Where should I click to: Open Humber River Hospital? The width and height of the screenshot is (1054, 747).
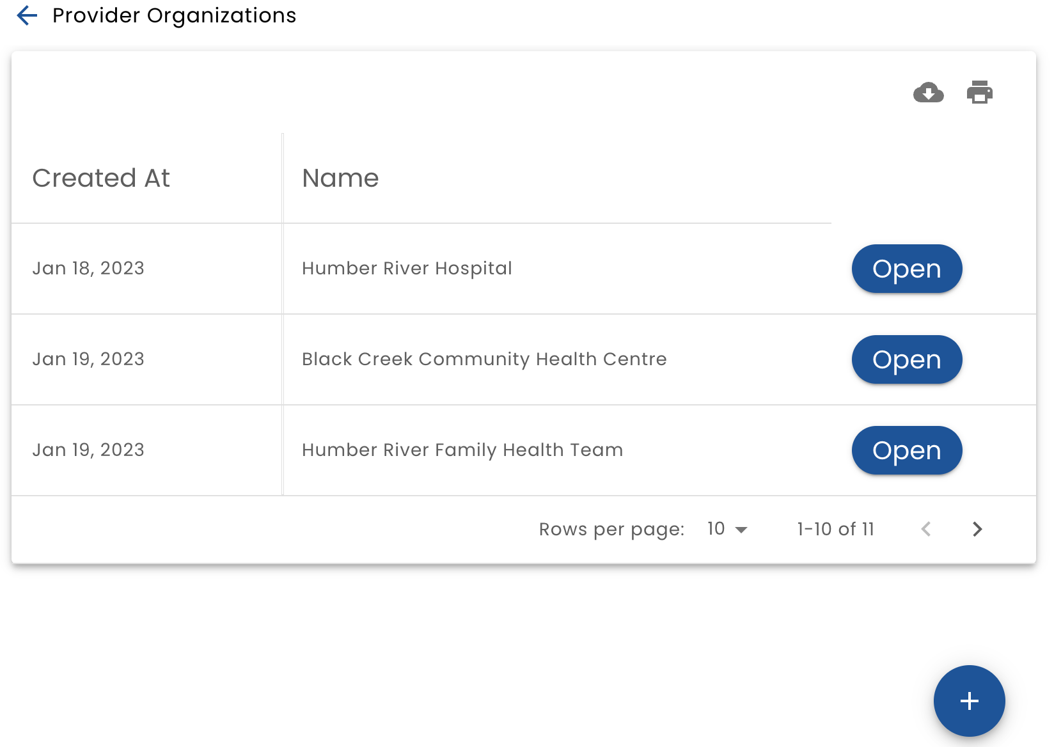pyautogui.click(x=907, y=269)
